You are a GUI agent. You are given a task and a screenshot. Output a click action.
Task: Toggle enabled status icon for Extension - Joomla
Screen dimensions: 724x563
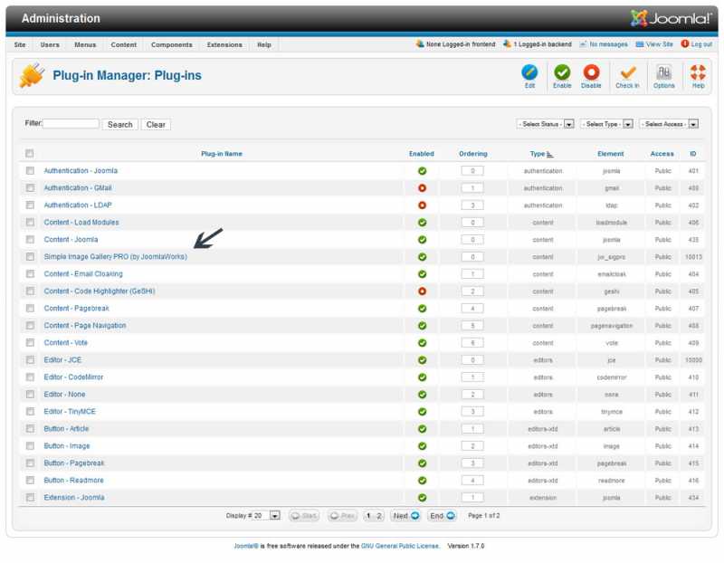click(x=422, y=498)
